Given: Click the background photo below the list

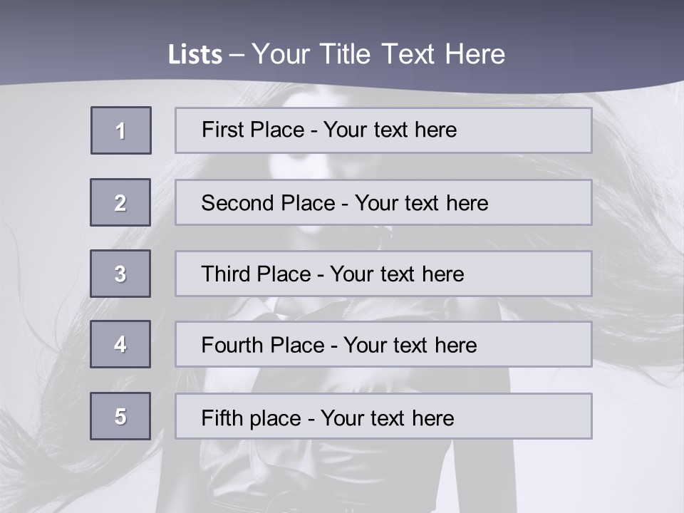Looking at the screenshot, I should tap(342, 477).
